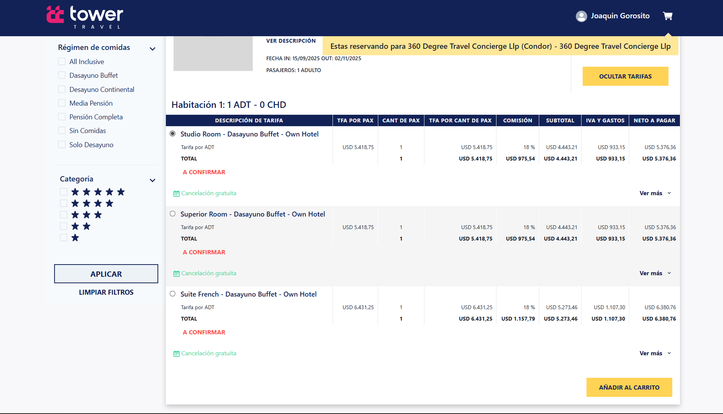Click Studio Room free cancellation calendar icon
Viewport: 723px width, 414px height.
click(x=176, y=194)
